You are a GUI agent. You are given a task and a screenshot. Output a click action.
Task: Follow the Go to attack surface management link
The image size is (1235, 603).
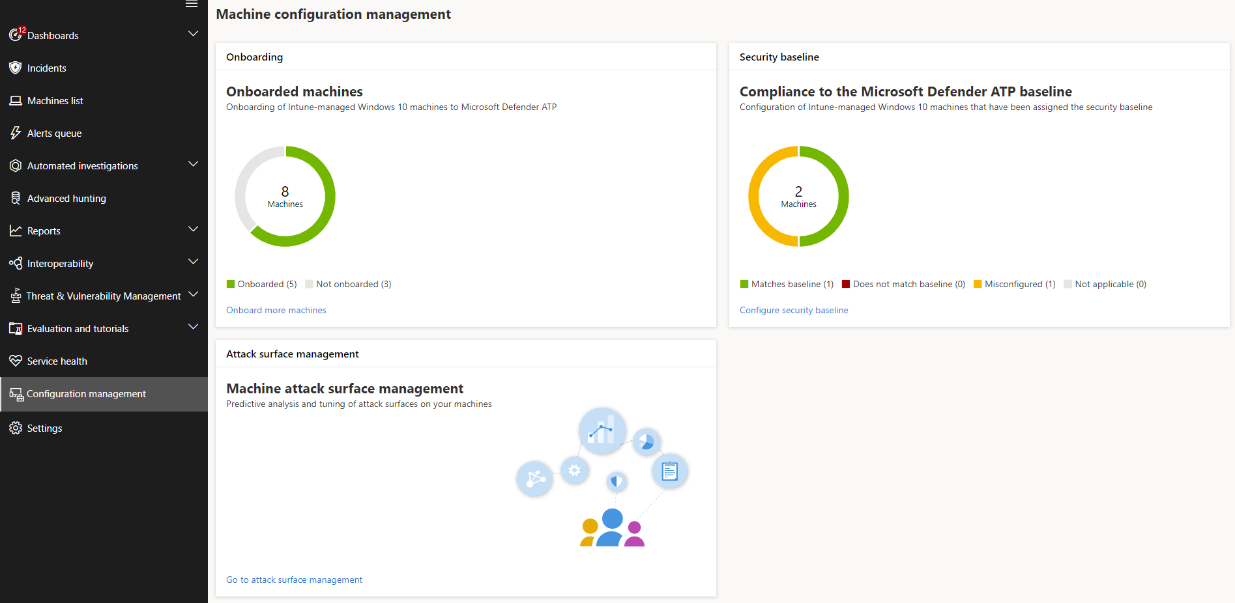[294, 580]
